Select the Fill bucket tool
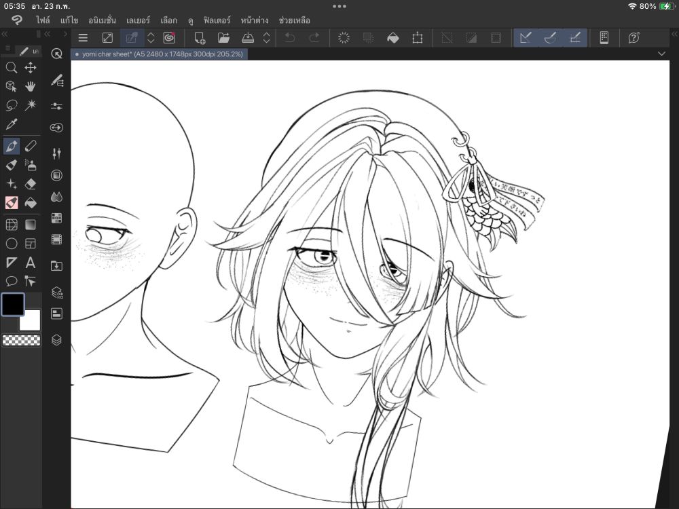This screenshot has width=679, height=509. click(x=31, y=203)
